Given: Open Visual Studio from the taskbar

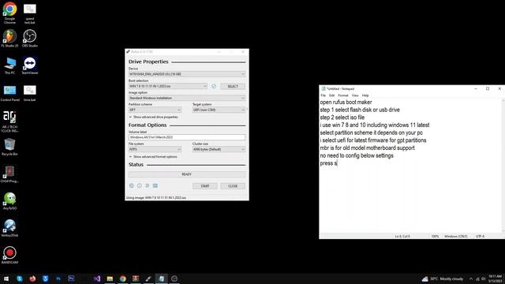Looking at the screenshot, I should [x=96, y=278].
